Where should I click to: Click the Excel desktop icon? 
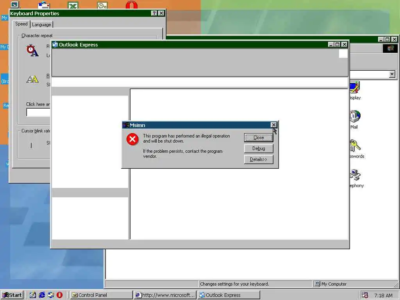tap(73, 5)
